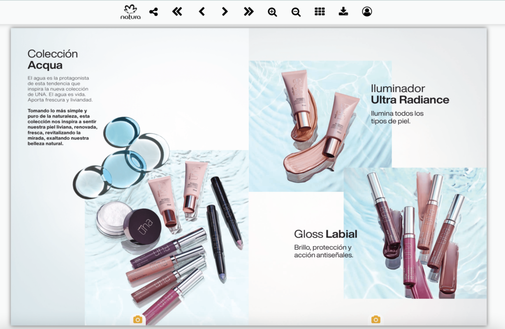Click the Natura logo
The height and width of the screenshot is (329, 505).
pyautogui.click(x=131, y=12)
